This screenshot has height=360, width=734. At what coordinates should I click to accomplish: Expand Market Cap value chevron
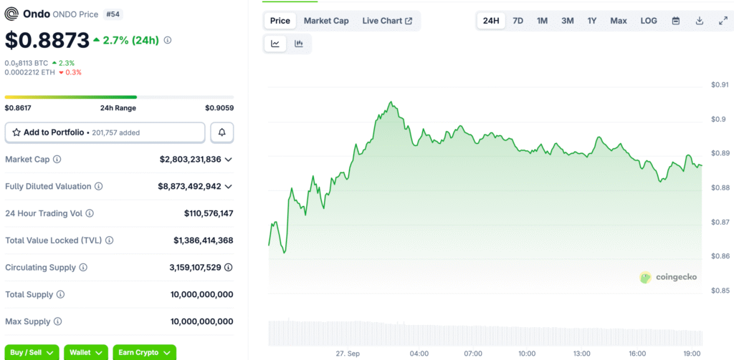pos(228,160)
